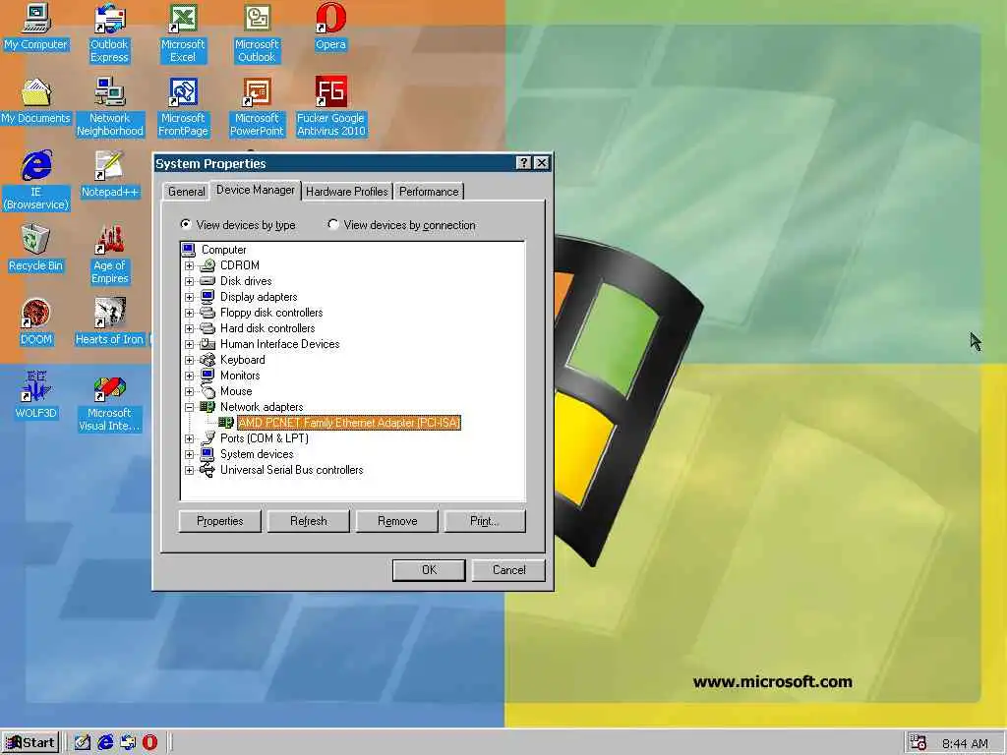Click the Refresh button
The image size is (1007, 755).
point(308,521)
